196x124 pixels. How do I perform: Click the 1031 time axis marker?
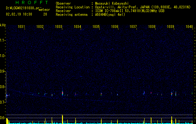point(21,26)
